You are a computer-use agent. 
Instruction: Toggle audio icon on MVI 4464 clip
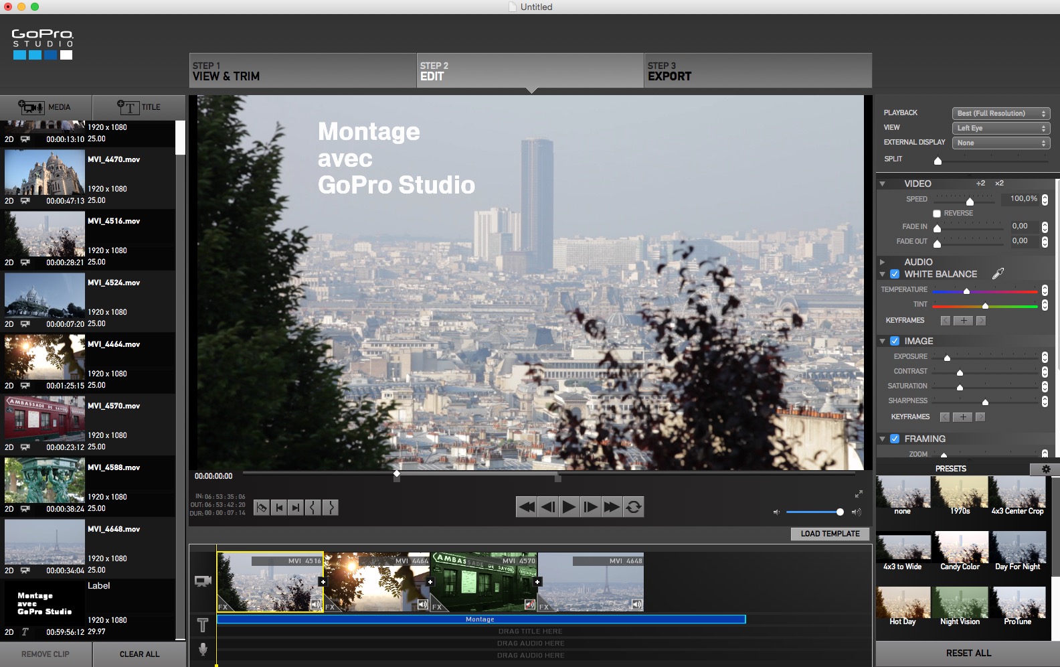[423, 605]
